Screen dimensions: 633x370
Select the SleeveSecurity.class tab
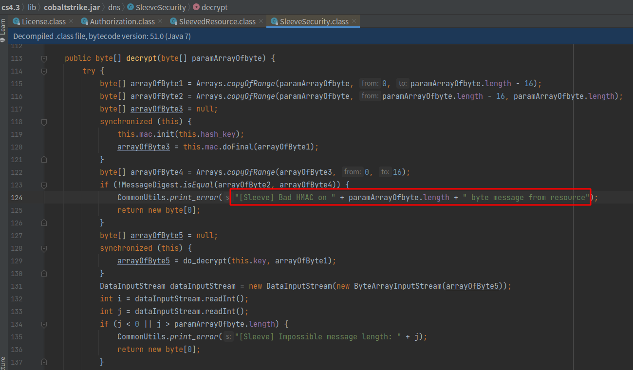pos(313,21)
